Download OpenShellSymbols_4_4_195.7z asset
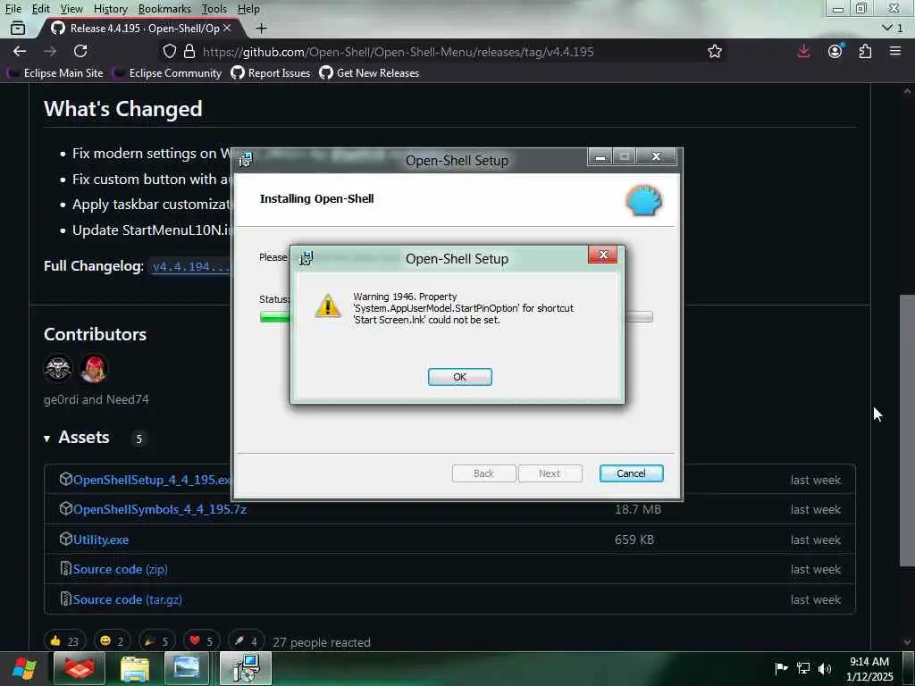The width and height of the screenshot is (915, 686). click(159, 509)
